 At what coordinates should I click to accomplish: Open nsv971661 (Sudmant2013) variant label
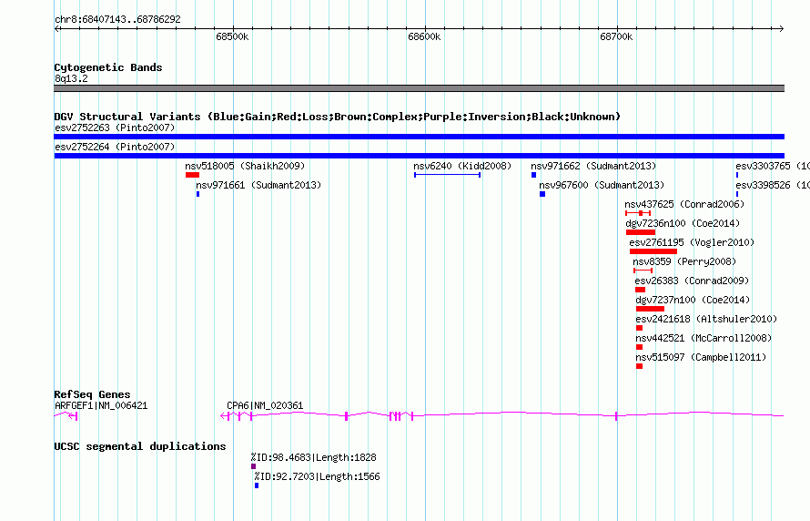pos(258,185)
